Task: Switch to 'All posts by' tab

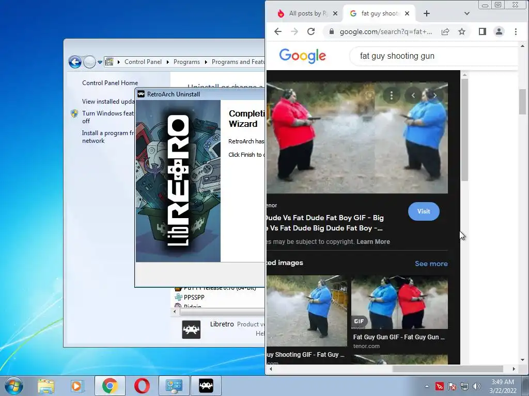Action: click(x=307, y=13)
